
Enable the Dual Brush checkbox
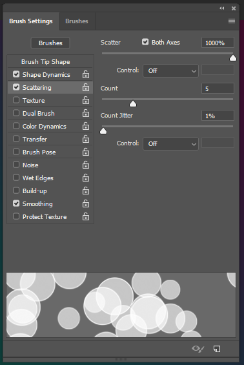(16, 113)
